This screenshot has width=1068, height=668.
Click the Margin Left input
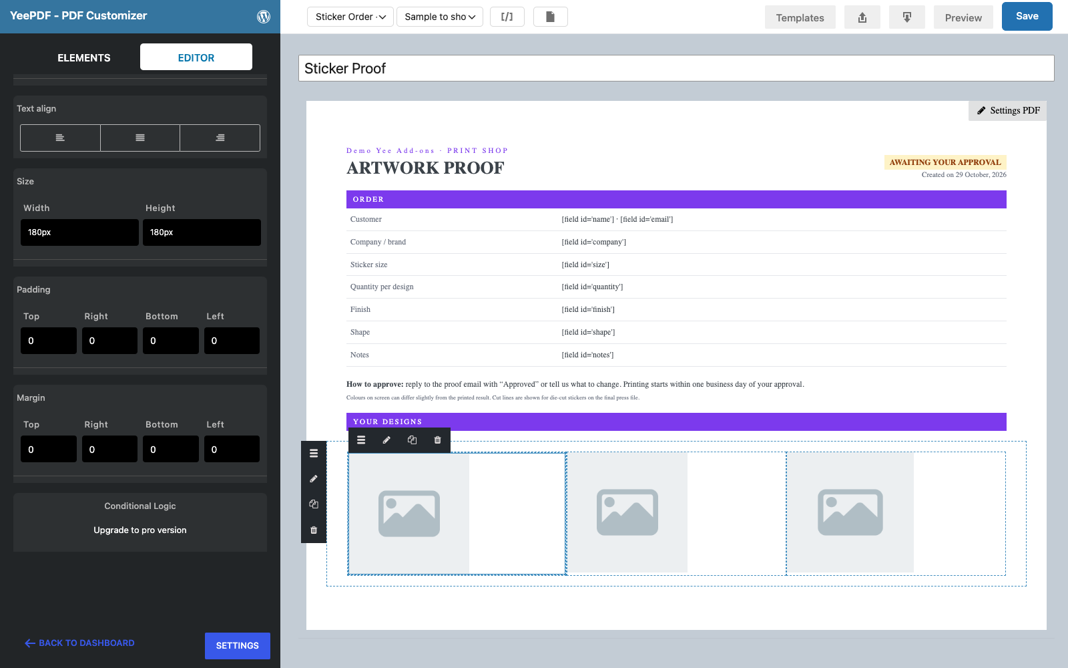pyautogui.click(x=232, y=449)
